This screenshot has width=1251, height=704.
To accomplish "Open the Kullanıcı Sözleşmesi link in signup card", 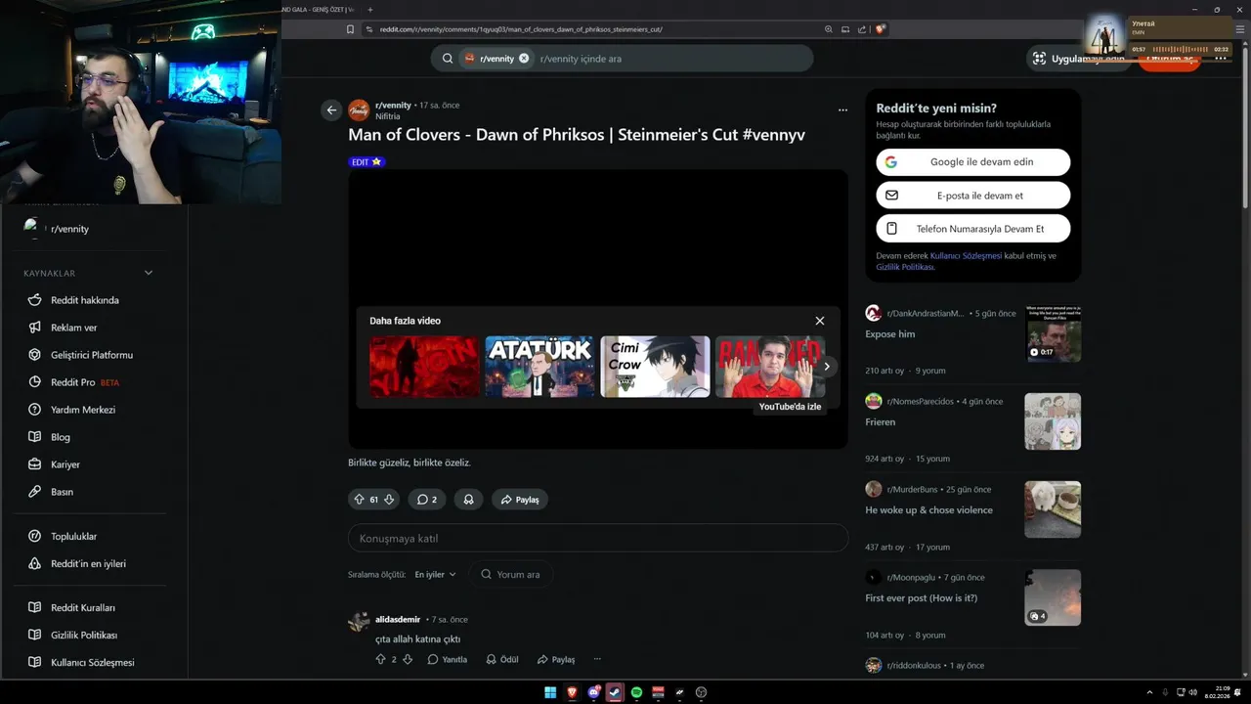I will pos(966,256).
